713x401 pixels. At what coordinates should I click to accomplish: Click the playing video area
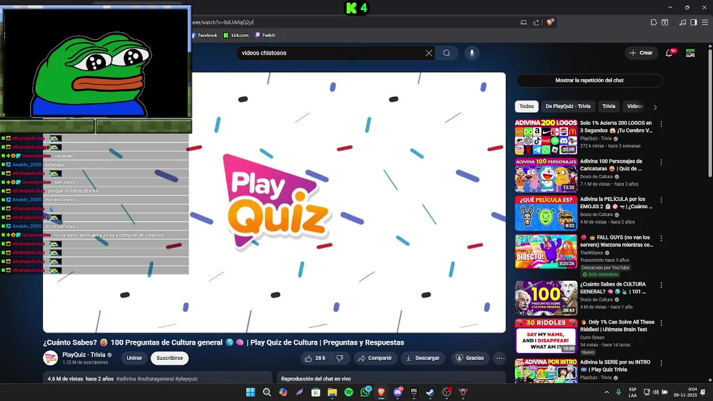[274, 203]
